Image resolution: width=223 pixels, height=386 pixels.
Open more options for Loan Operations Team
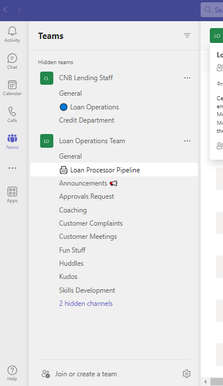[x=187, y=141]
